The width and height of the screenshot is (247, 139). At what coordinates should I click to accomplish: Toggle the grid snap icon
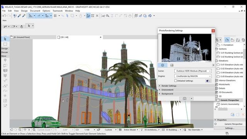55,15
